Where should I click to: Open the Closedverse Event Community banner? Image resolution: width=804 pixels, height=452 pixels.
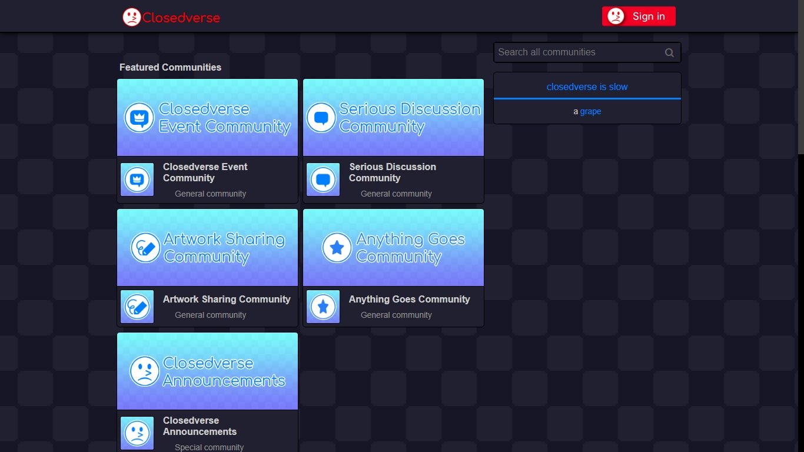click(208, 118)
